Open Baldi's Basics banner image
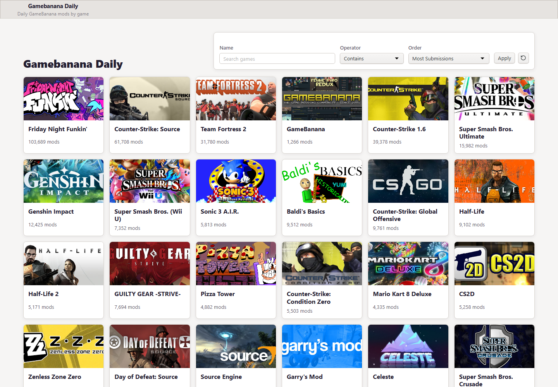The width and height of the screenshot is (558, 387). (322, 181)
